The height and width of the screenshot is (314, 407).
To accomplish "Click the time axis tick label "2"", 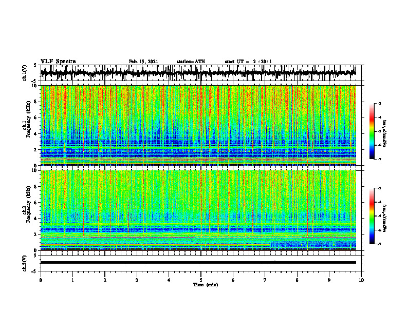I will [105, 280].
